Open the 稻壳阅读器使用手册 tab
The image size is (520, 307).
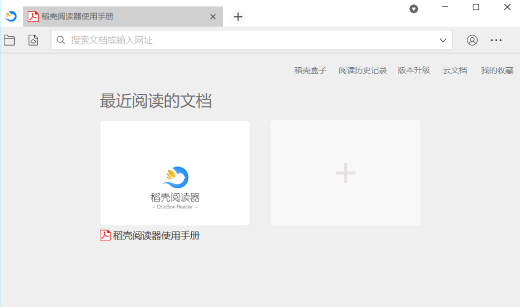point(123,17)
